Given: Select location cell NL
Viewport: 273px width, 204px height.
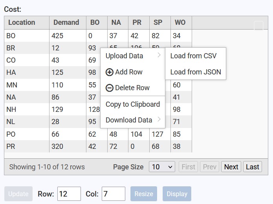Looking at the screenshot, I should point(27,122).
